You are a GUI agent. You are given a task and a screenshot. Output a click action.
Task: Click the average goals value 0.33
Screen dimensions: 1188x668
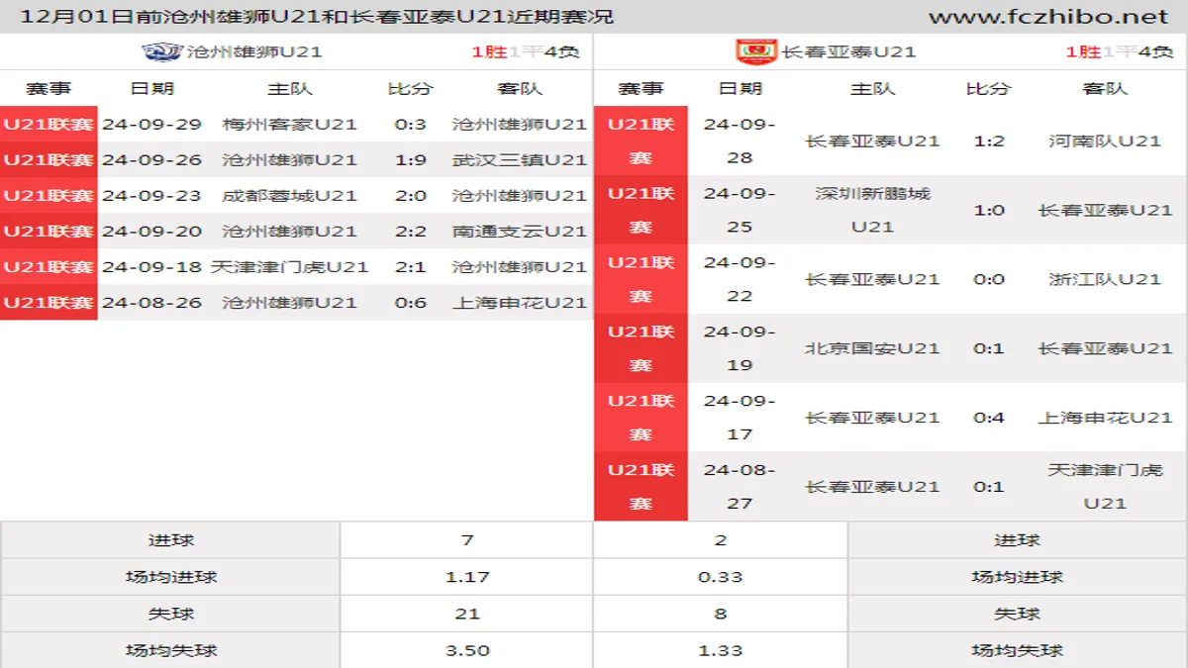point(721,577)
